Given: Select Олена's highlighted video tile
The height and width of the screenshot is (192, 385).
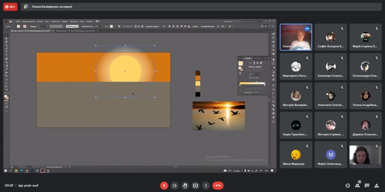Looking at the screenshot, I should 296,37.
